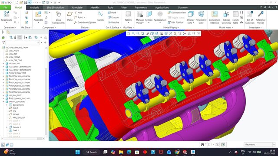Expand Design Items node
This screenshot has width=278, height=156.
tap(7, 105)
